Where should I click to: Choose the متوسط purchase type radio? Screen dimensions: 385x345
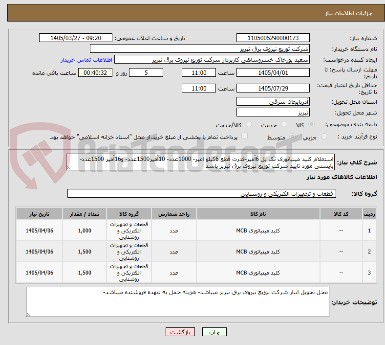[293, 137]
